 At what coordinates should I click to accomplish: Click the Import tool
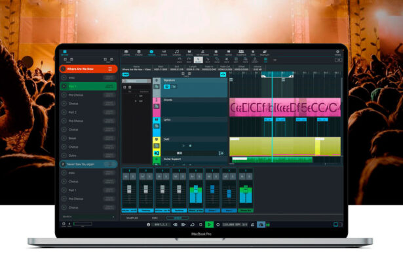[255, 60]
